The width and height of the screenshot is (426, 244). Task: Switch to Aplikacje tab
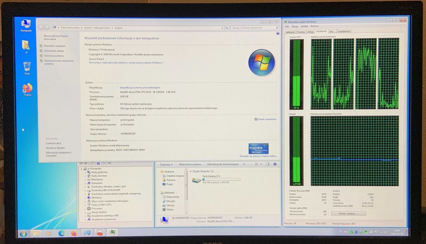[290, 32]
